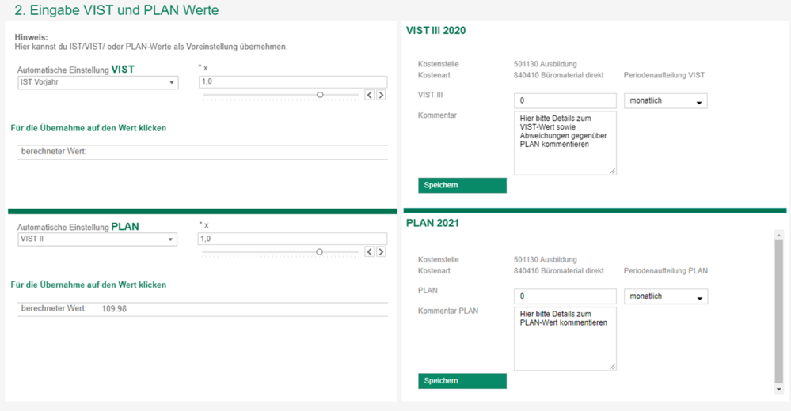Click into the VIST Kommentar text area
The width and height of the screenshot is (791, 411).
click(565, 143)
